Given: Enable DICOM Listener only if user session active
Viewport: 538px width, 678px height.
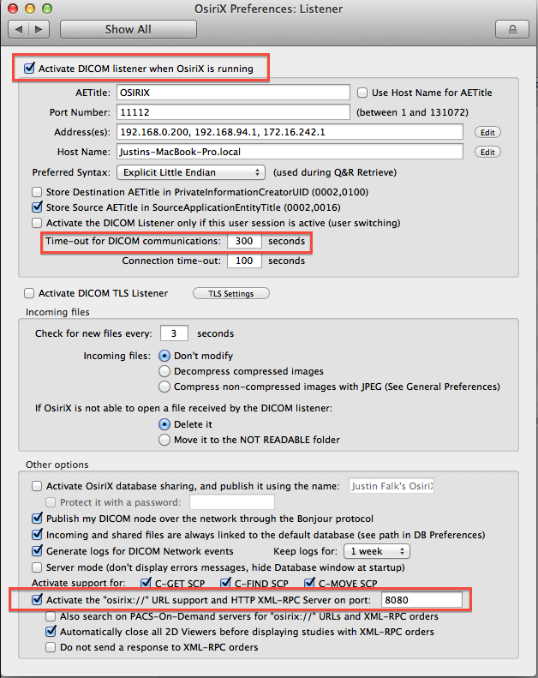Looking at the screenshot, I should (x=37, y=223).
